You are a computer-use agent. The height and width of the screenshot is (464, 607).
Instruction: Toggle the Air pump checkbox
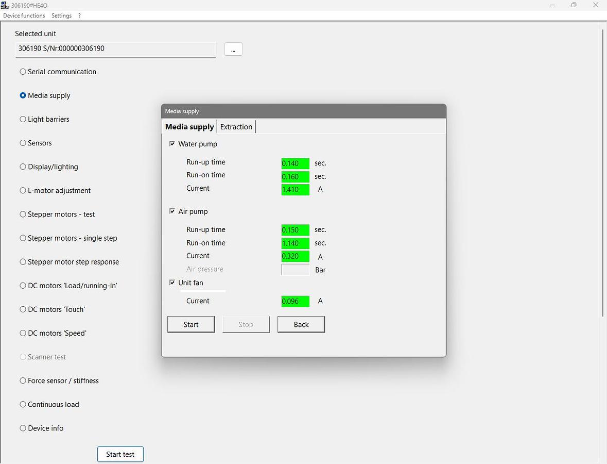172,211
